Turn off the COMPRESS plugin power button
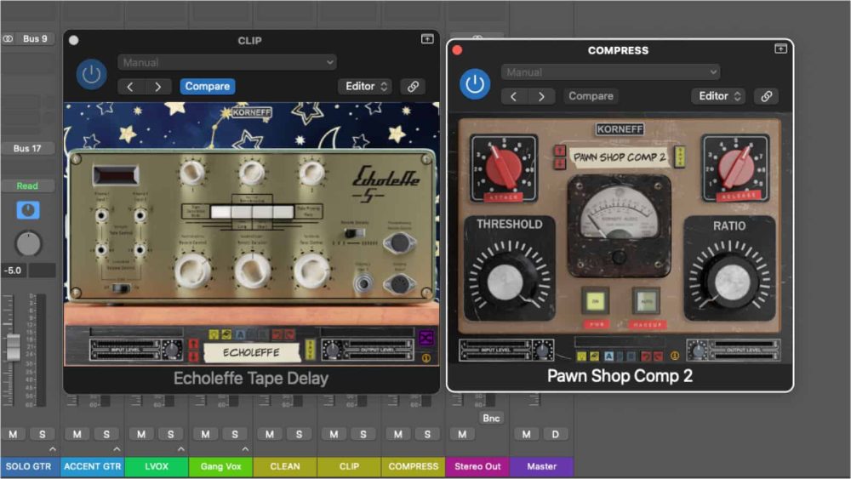Image resolution: width=851 pixels, height=479 pixels. pos(475,84)
